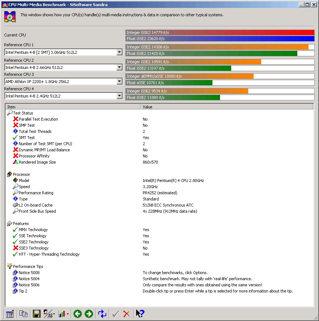Click the current CPU Float iSSE2 23620 bar

coord(220,39)
